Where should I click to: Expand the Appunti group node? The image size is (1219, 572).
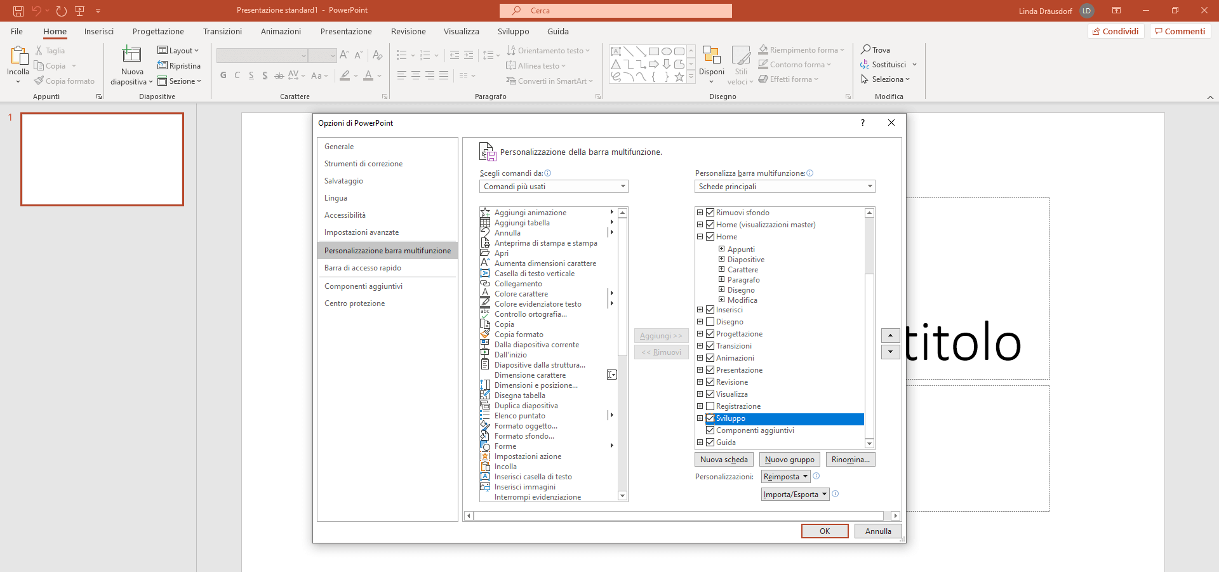click(722, 249)
